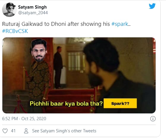Click the man standing in background doorway
The width and height of the screenshot is (166, 138).
(58, 67)
